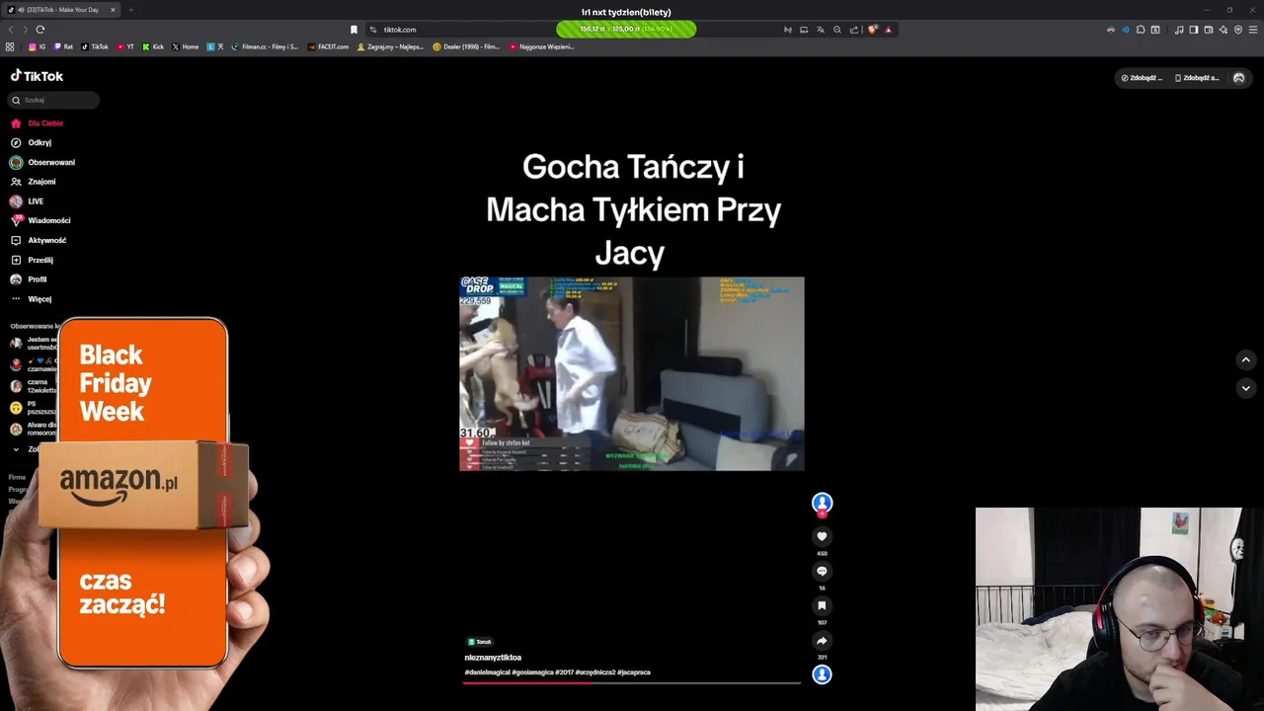
Task: Click the browser back arrow
Action: click(x=12, y=30)
